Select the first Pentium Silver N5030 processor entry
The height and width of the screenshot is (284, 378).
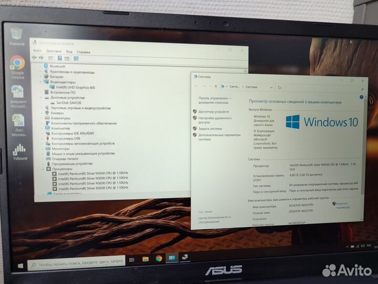(93, 173)
